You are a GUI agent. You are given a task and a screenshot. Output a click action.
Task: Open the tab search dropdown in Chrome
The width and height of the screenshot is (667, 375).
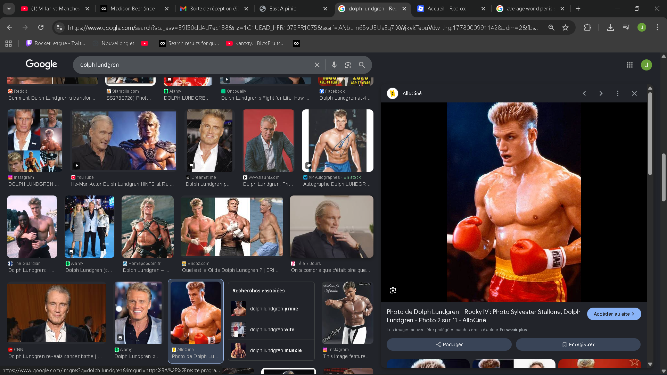pyautogui.click(x=9, y=9)
